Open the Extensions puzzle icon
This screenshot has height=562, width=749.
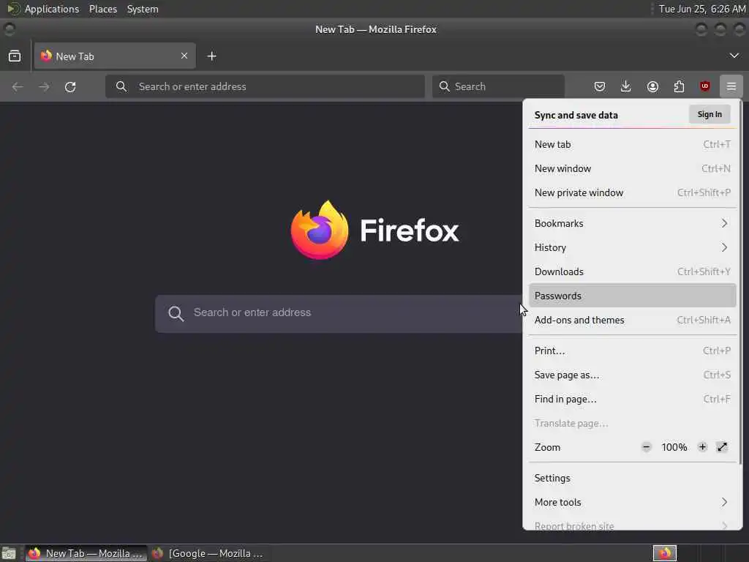click(679, 86)
